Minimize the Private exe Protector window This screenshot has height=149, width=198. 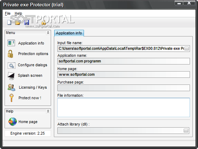[x=179, y=3]
